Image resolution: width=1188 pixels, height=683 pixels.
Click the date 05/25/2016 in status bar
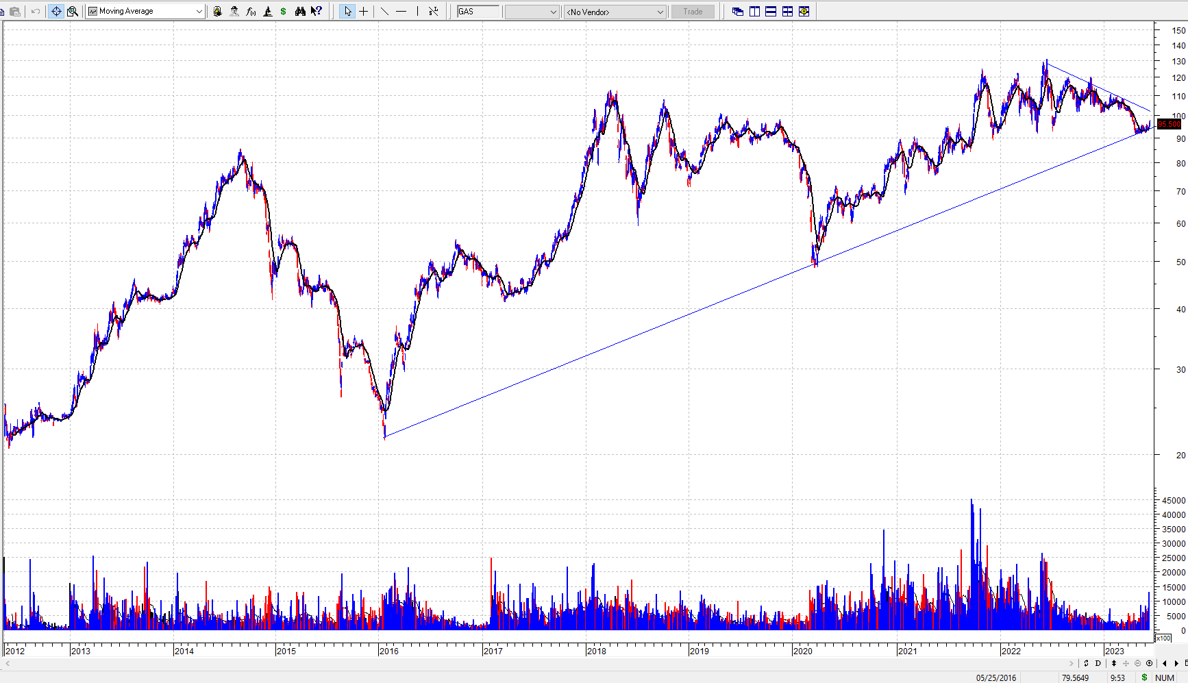click(x=996, y=678)
